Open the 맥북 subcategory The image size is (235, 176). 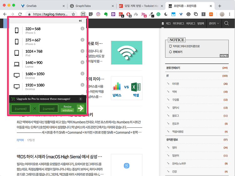pyautogui.click(x=175, y=92)
